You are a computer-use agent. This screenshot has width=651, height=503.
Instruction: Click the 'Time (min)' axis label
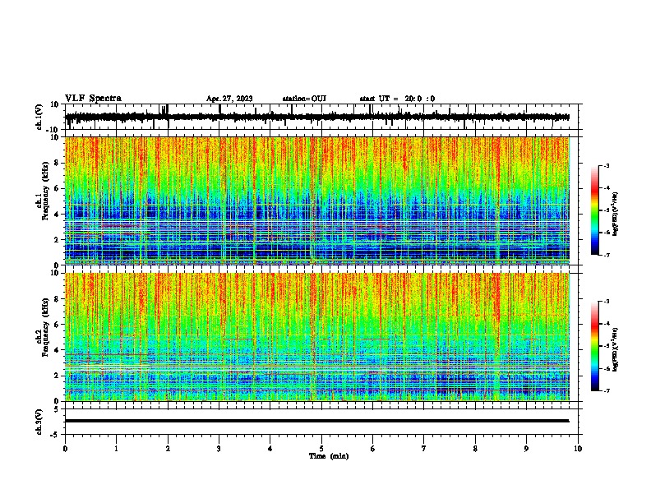pyautogui.click(x=329, y=456)
